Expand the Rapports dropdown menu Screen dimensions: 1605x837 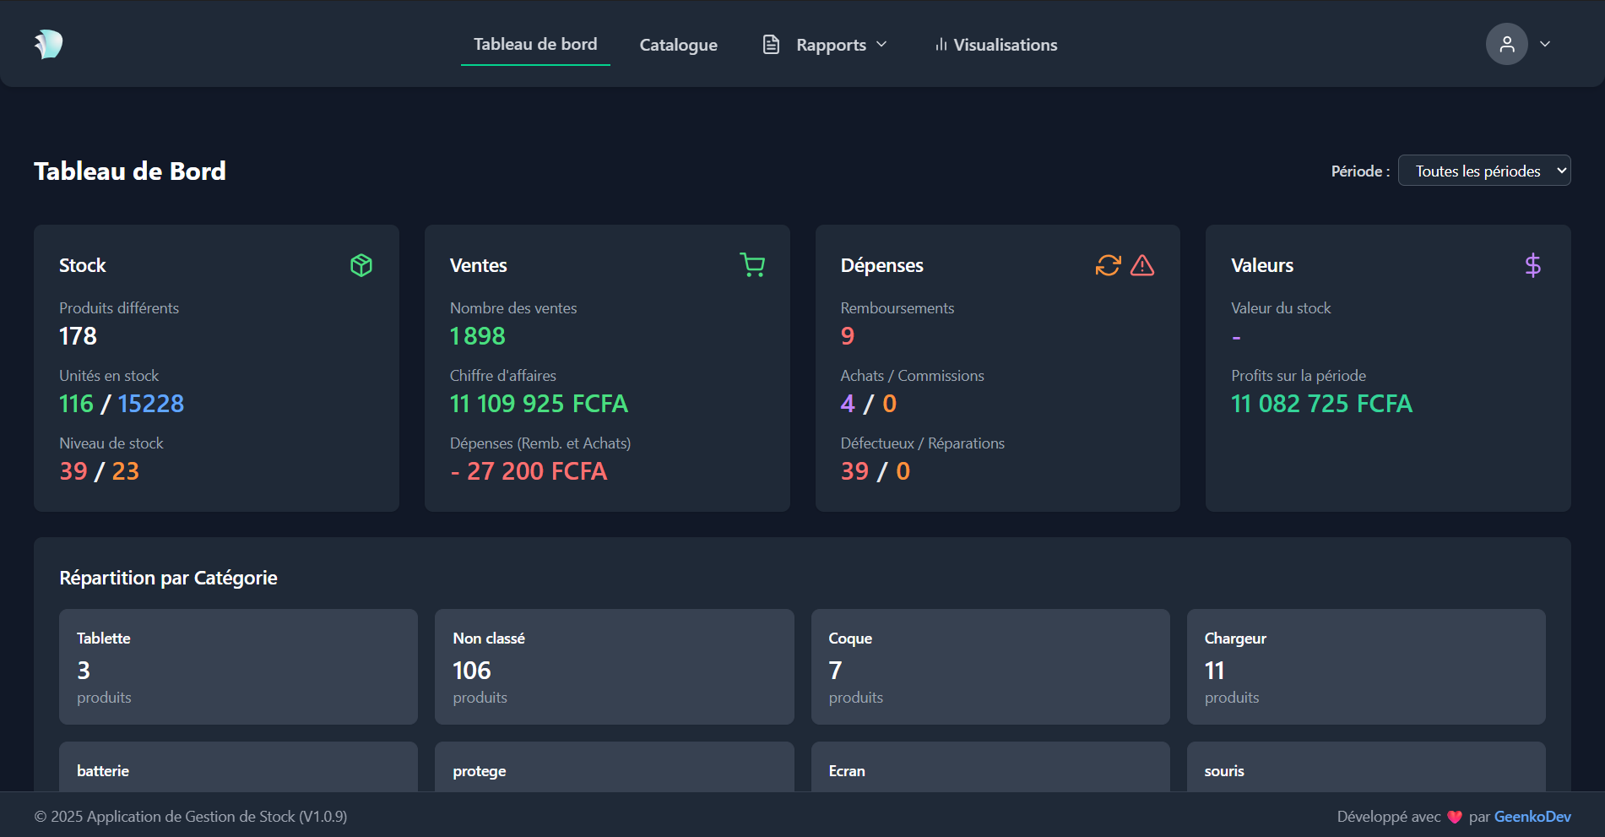coord(841,45)
